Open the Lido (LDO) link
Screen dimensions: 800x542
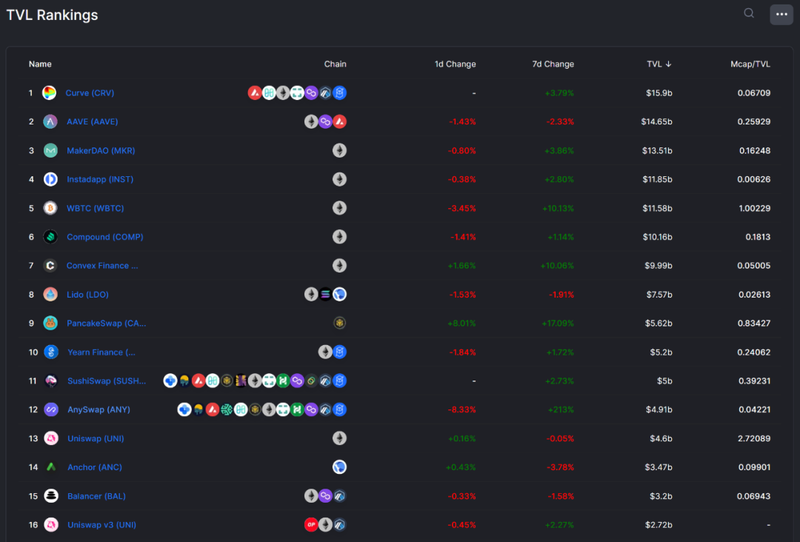coord(87,294)
